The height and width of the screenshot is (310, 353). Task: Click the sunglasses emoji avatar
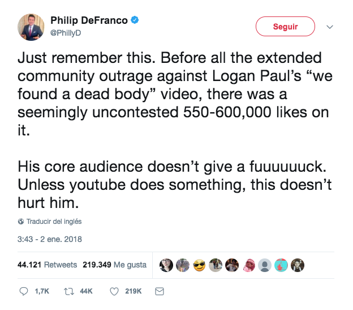(x=199, y=265)
